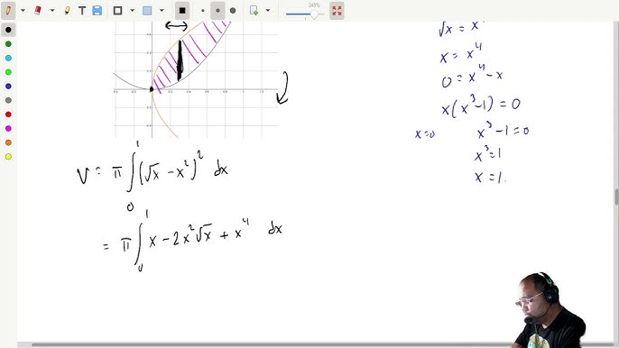
Task: Select the Eraser tool
Action: pos(38,11)
